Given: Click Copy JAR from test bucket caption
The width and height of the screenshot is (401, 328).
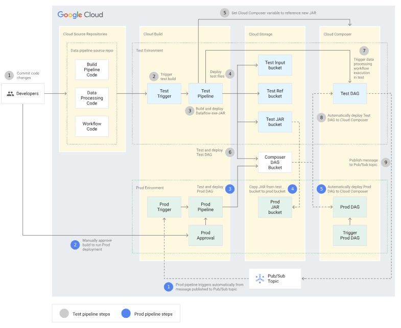Looking at the screenshot, I should [x=267, y=189].
